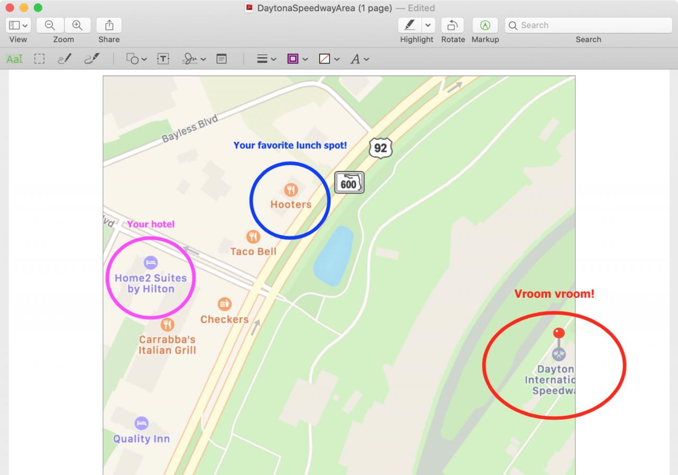Open the View sidebar options menu

click(18, 25)
